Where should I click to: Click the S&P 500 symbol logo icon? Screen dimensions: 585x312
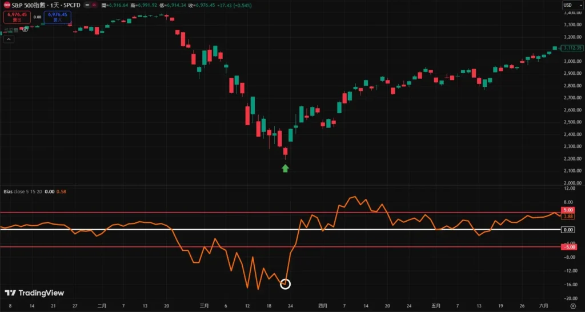(x=6, y=5)
